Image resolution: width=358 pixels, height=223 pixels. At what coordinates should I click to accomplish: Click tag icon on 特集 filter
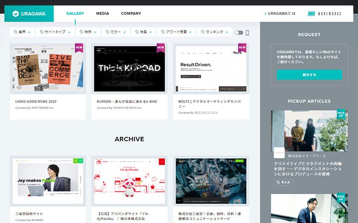point(137,32)
